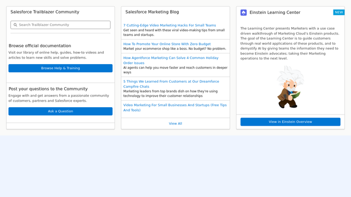Click the Einstein Learning Center title
Screen dimensions: 351x197
pyautogui.click(x=275, y=12)
